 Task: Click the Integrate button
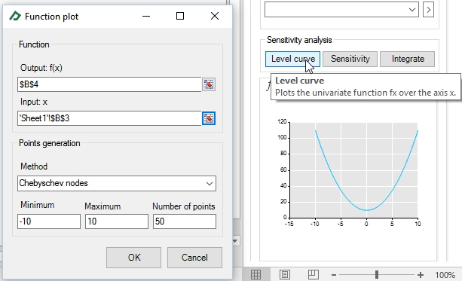408,59
